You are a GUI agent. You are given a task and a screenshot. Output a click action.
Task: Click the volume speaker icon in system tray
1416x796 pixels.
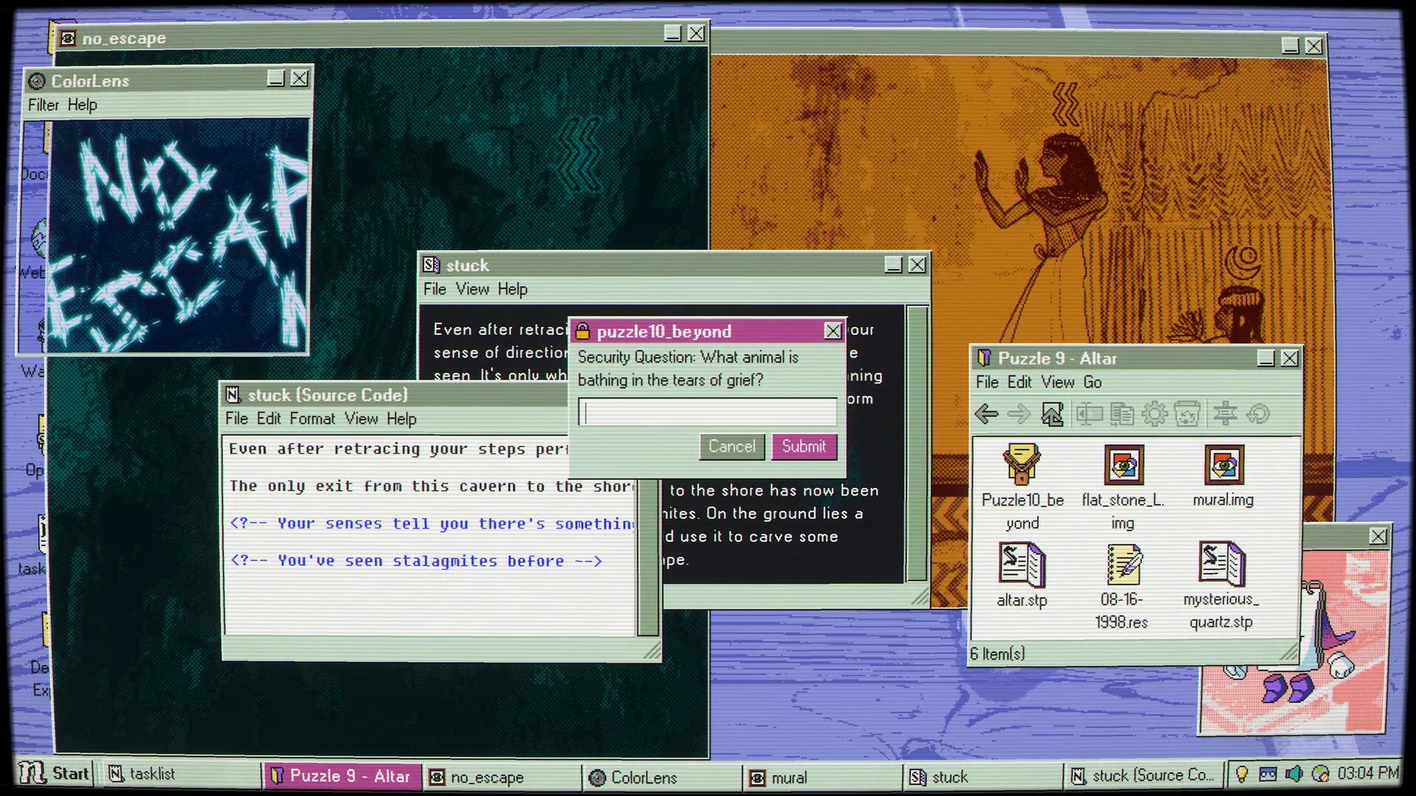[x=1294, y=774]
